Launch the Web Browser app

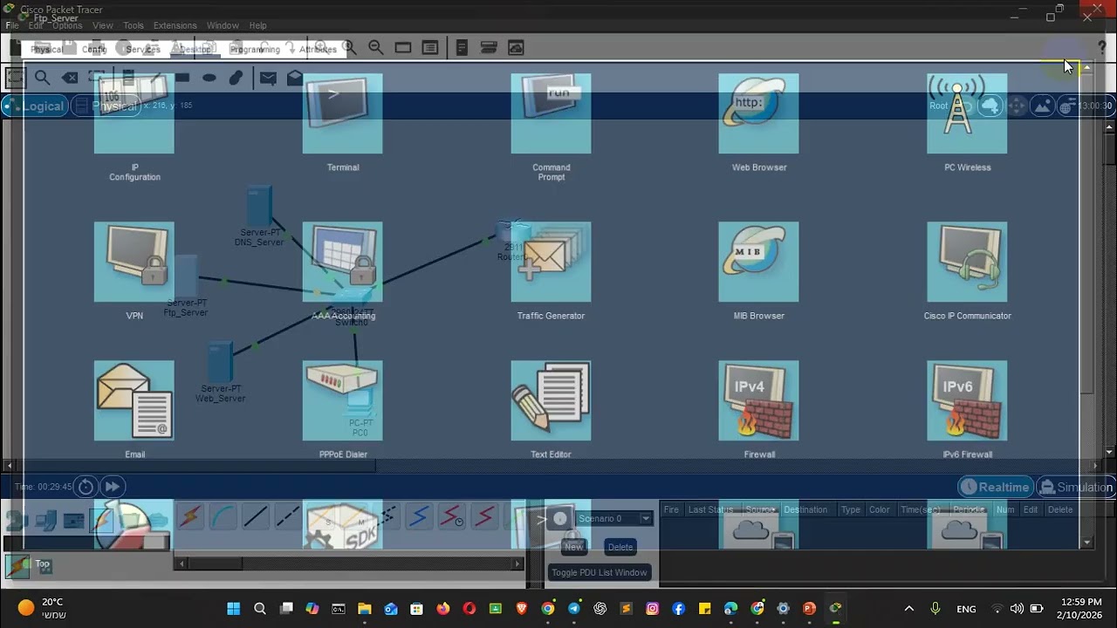click(758, 114)
